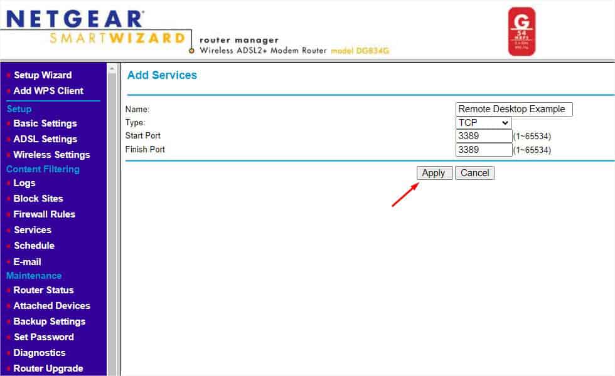The height and width of the screenshot is (376, 615).
Task: Show Attached Devices
Action: click(x=51, y=306)
